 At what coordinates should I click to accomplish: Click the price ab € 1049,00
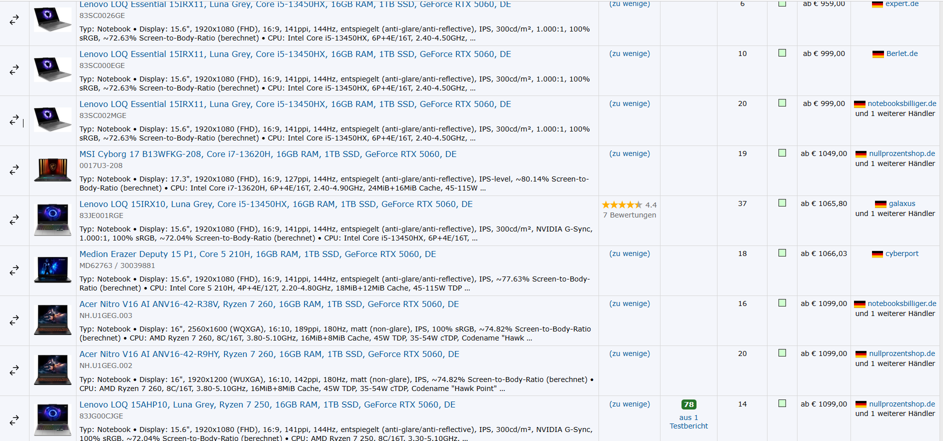click(824, 153)
